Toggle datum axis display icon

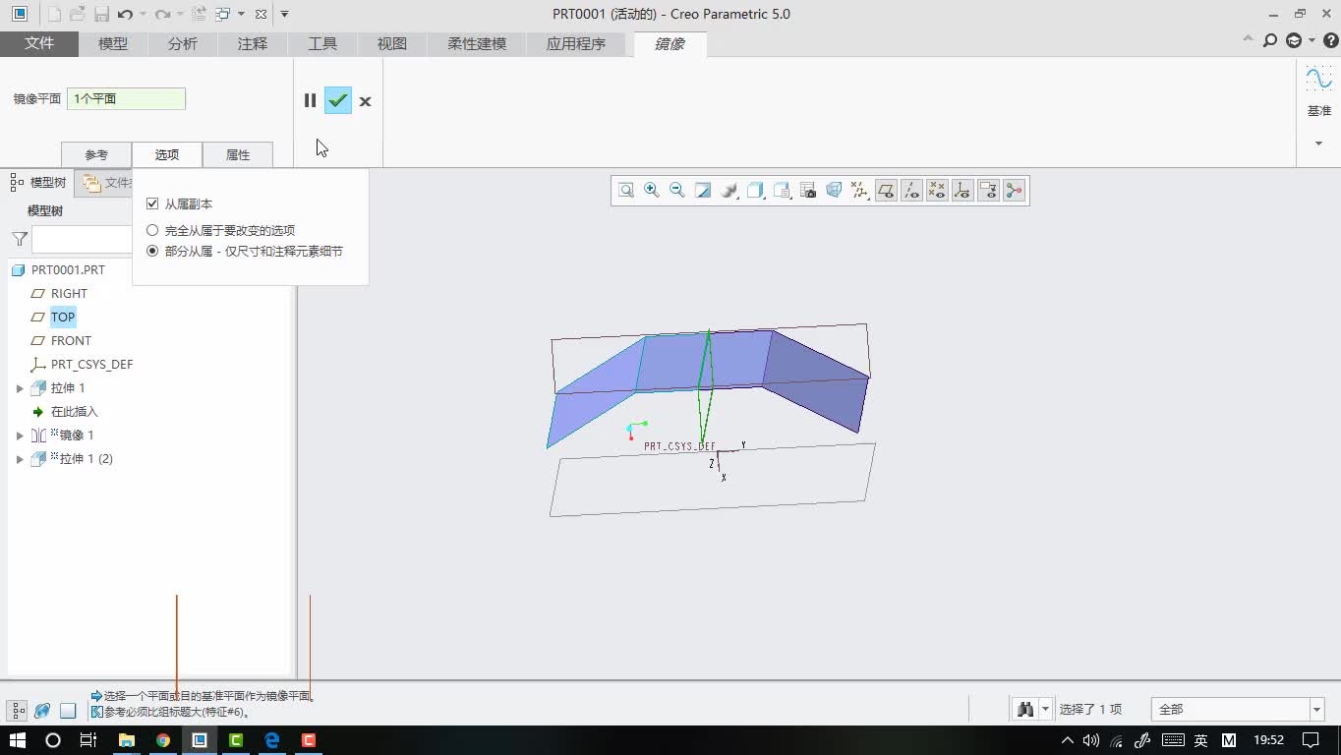pos(910,190)
